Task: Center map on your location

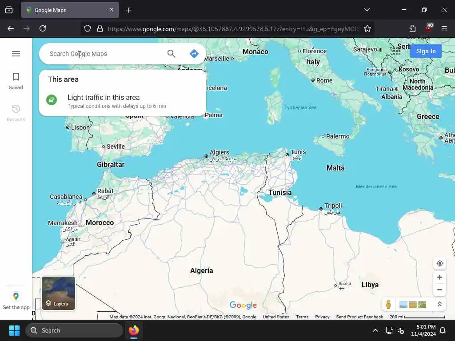Action: click(439, 263)
